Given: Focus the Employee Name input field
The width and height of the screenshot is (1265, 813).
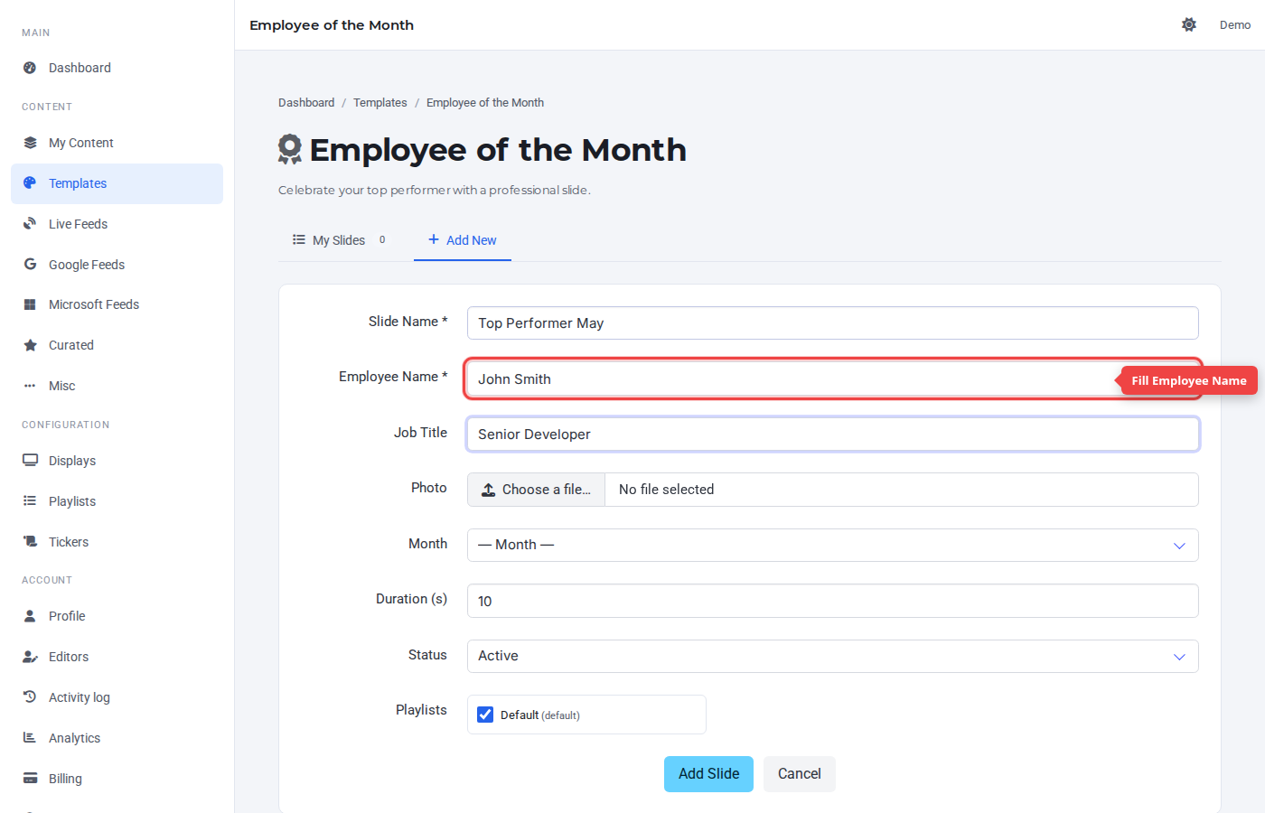Looking at the screenshot, I should (832, 378).
